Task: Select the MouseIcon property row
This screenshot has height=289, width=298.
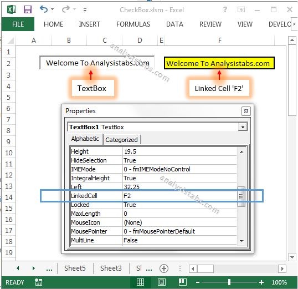Action: (153, 222)
